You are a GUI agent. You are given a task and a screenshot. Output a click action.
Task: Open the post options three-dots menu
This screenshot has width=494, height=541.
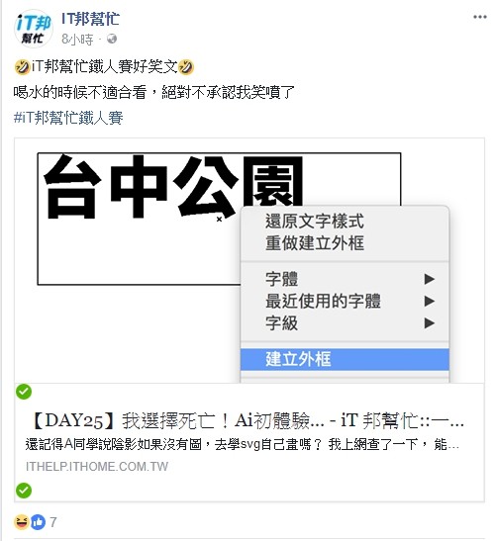(480, 17)
